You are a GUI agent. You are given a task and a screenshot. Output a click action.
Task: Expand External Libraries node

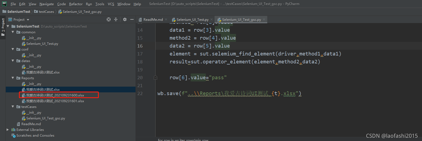8,130
